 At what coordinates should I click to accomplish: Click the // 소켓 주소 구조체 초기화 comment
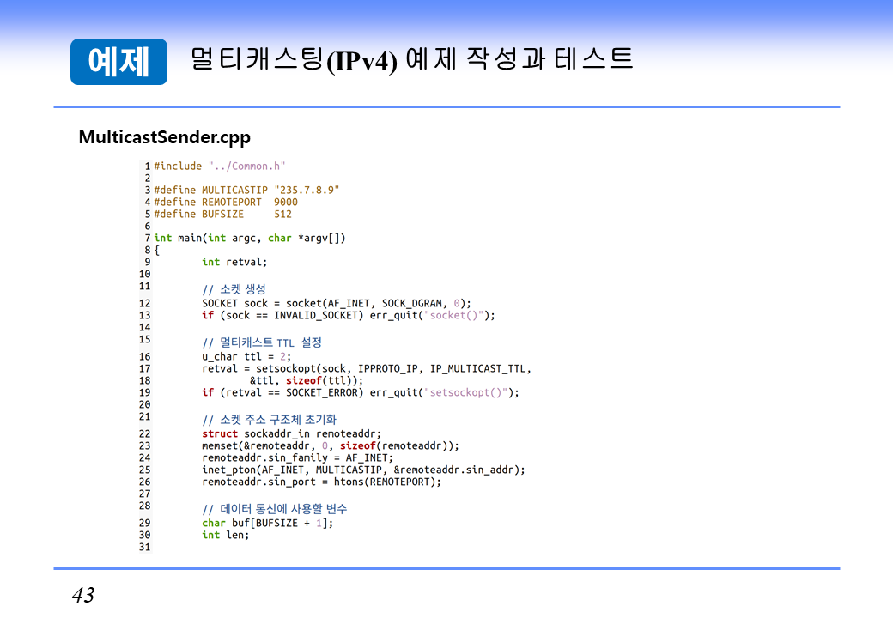[x=270, y=420]
